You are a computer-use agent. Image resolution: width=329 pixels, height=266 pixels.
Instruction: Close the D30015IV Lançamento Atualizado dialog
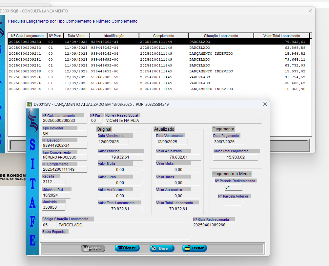[265, 104]
